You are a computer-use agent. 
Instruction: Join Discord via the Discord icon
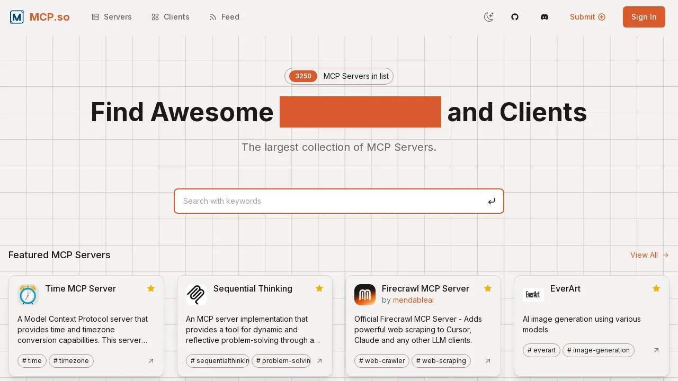click(x=545, y=17)
